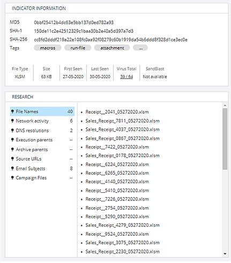The height and width of the screenshot is (263, 231).
Task: Click the lightbulb icon beside Source URLs
Action: [x=12, y=159]
